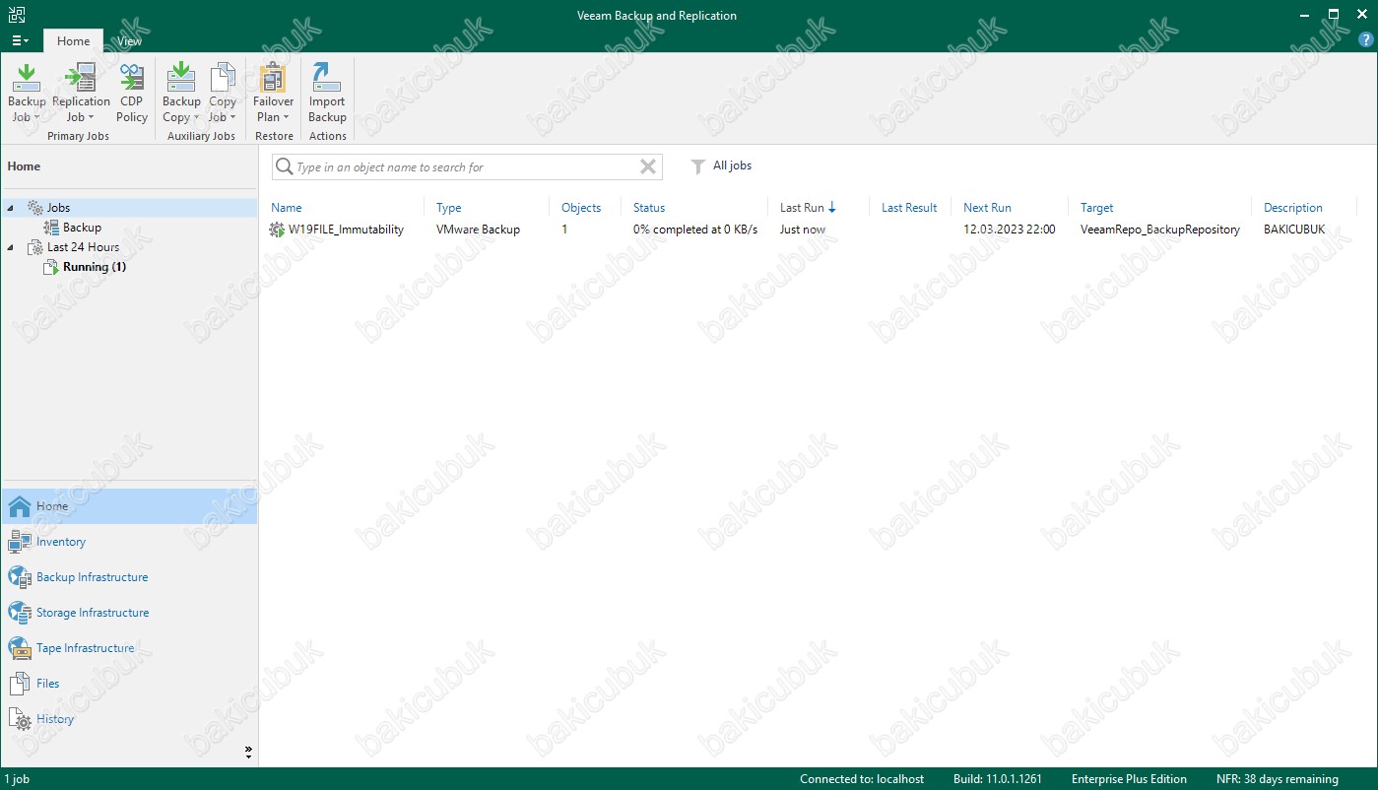Click the running job icon beside W19FILE_Immutability
This screenshot has width=1378, height=790.
click(x=277, y=230)
